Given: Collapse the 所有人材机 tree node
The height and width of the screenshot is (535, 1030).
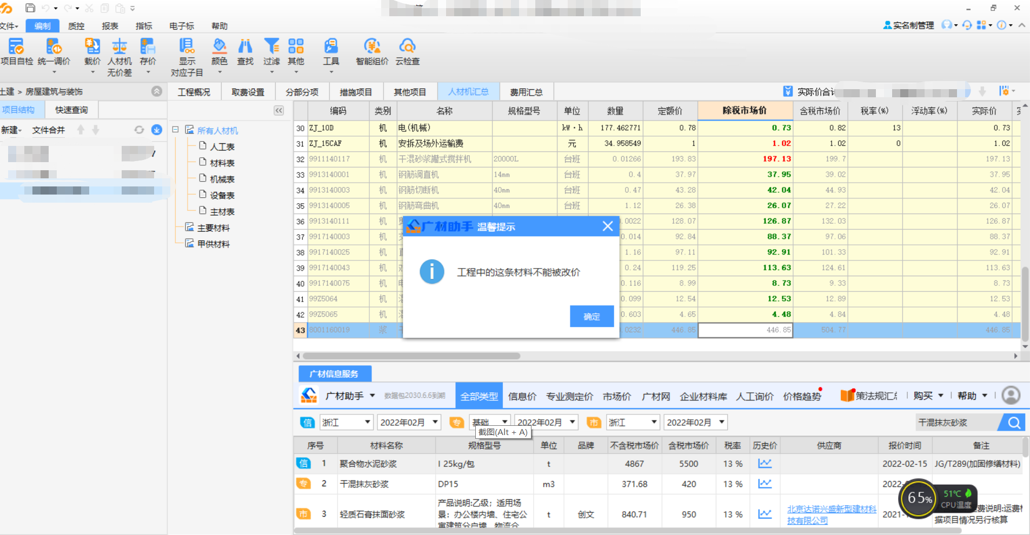Looking at the screenshot, I should 175,130.
